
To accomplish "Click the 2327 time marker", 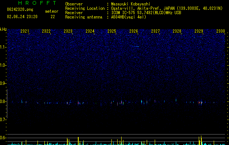I will point(155,31).
